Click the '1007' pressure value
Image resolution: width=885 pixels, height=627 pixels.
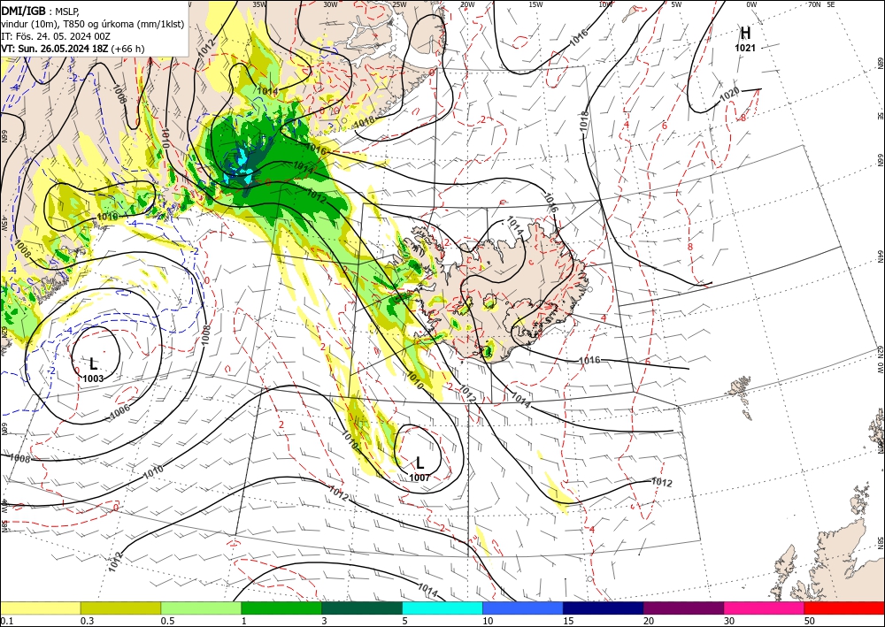[x=419, y=478]
